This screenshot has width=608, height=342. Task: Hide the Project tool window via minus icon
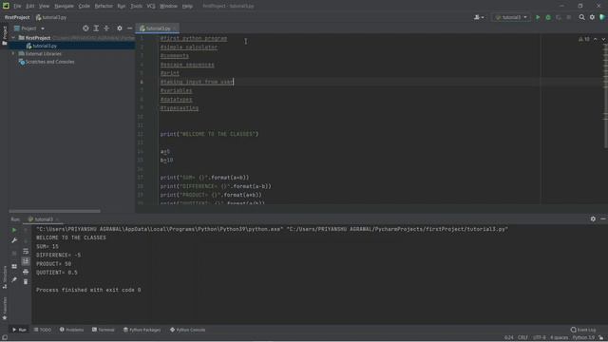click(129, 28)
